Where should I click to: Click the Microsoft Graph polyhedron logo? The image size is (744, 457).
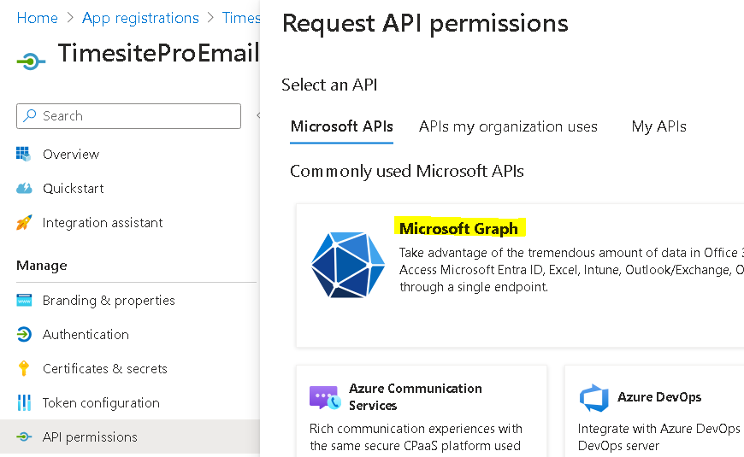(x=347, y=264)
